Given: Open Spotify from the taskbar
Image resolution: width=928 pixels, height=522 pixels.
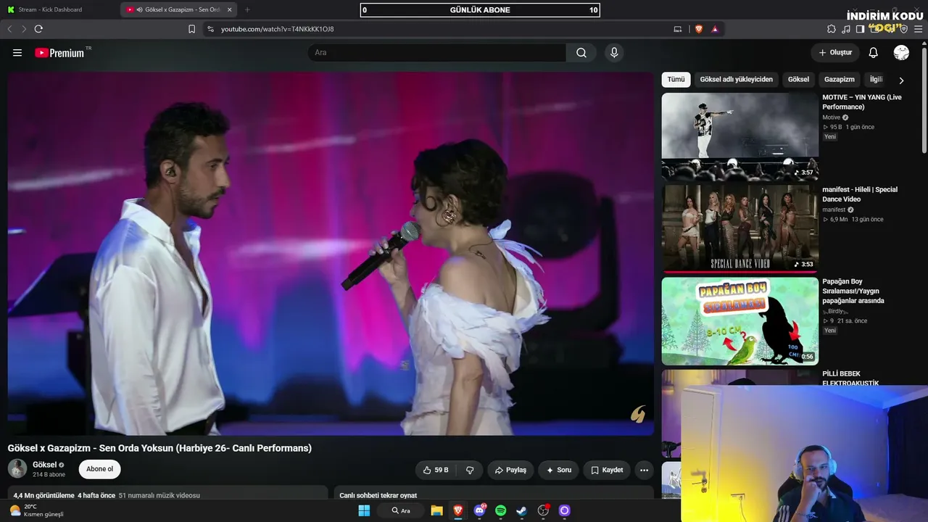Looking at the screenshot, I should click(500, 510).
